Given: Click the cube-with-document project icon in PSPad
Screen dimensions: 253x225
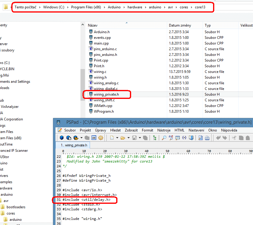Looking at the screenshot, I should (69, 138).
